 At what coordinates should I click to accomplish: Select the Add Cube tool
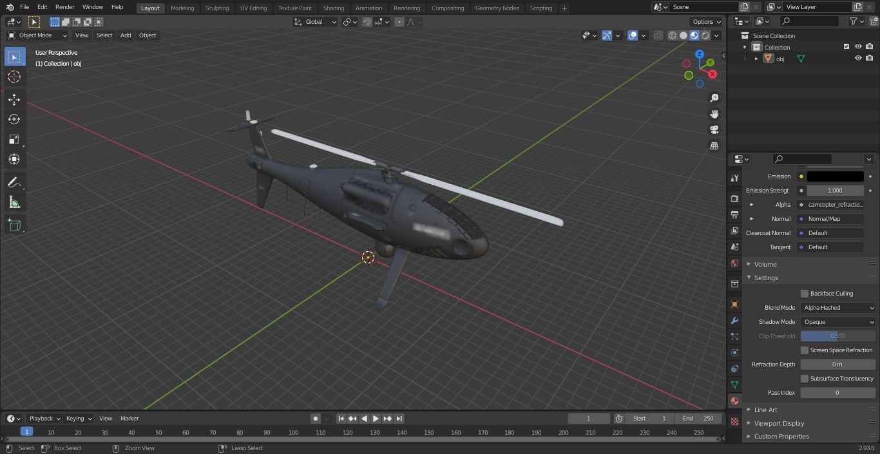pyautogui.click(x=14, y=225)
